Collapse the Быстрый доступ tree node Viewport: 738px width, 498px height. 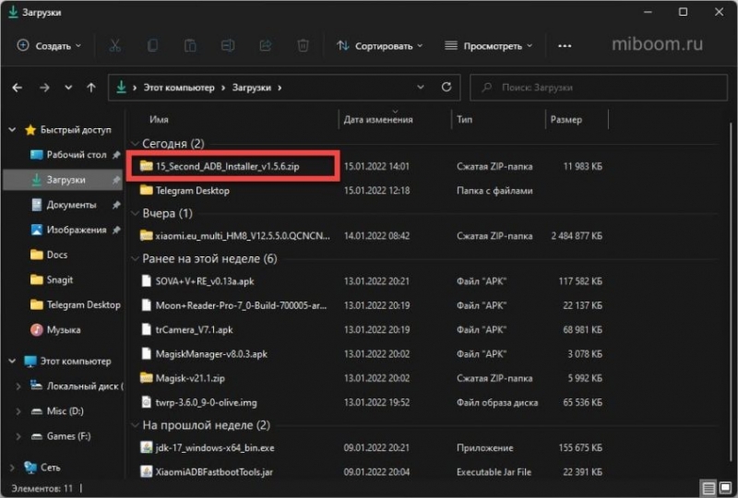coord(12,130)
